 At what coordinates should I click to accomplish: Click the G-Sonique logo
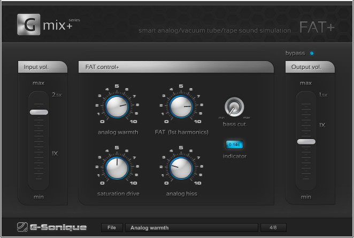(52, 227)
